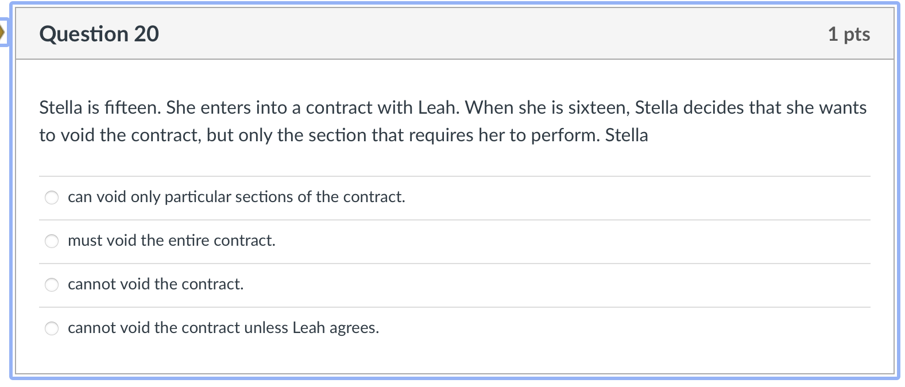This screenshot has height=387, width=905.
Task: Click the Question 20 header
Action: click(99, 33)
